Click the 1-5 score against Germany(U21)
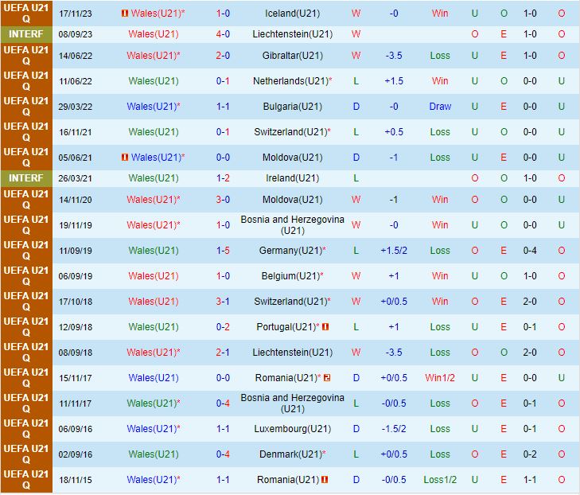Viewport: 580px width, 495px height. click(223, 251)
